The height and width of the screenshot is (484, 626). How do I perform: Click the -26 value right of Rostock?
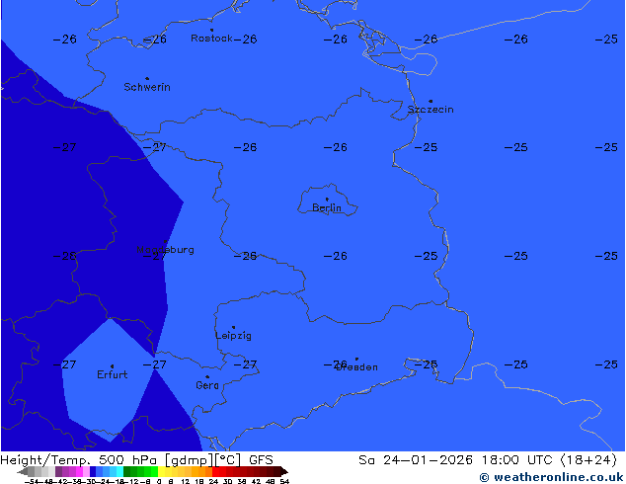point(245,40)
